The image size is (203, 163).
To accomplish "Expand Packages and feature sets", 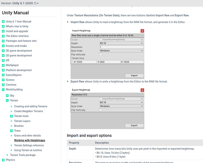I will click(x=3, y=41).
